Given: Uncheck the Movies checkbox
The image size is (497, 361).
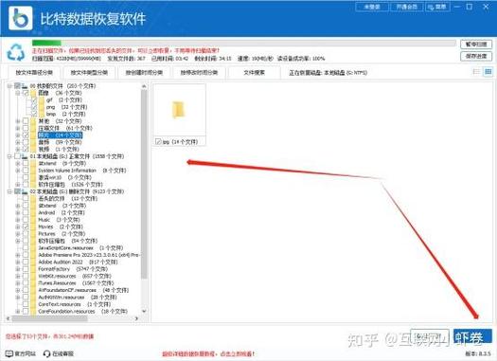Looking at the screenshot, I should coord(26,226).
